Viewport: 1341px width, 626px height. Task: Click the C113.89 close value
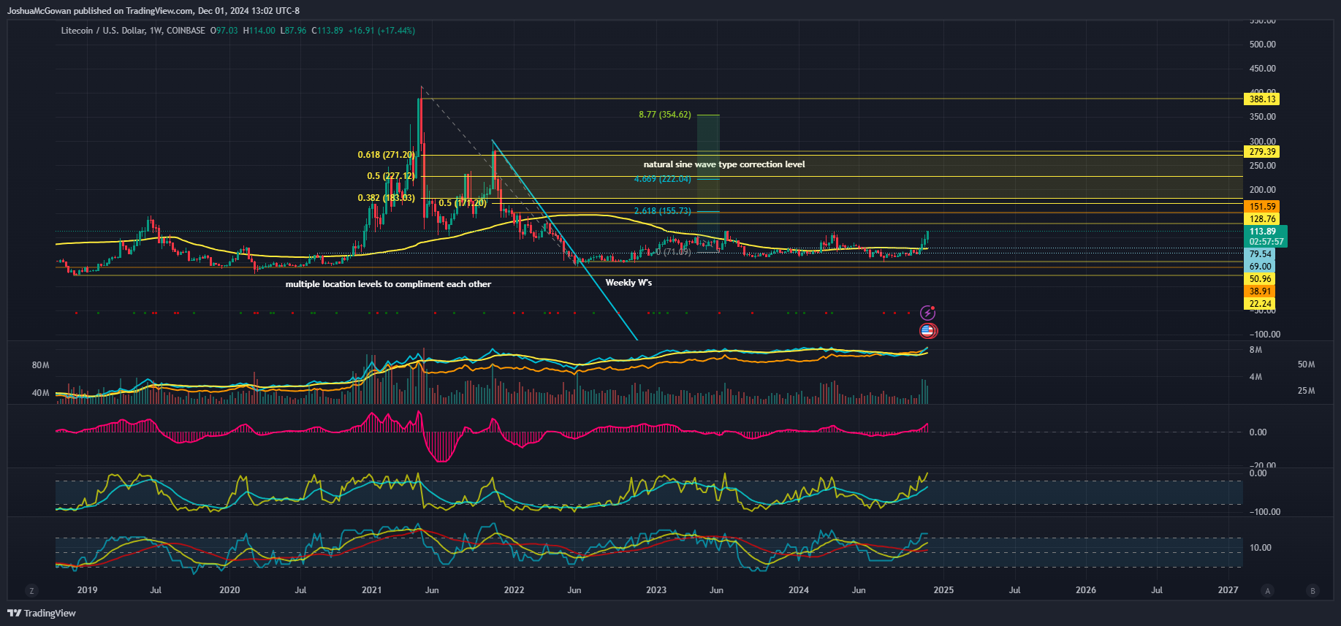point(327,31)
